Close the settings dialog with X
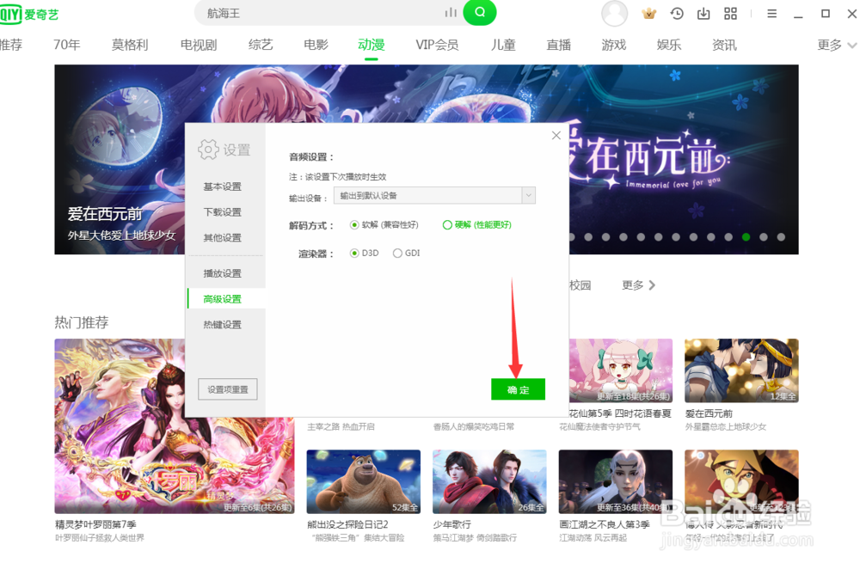 (556, 136)
